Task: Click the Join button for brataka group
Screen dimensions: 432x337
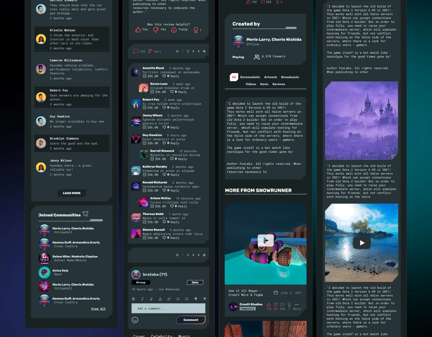Action: pos(195,282)
